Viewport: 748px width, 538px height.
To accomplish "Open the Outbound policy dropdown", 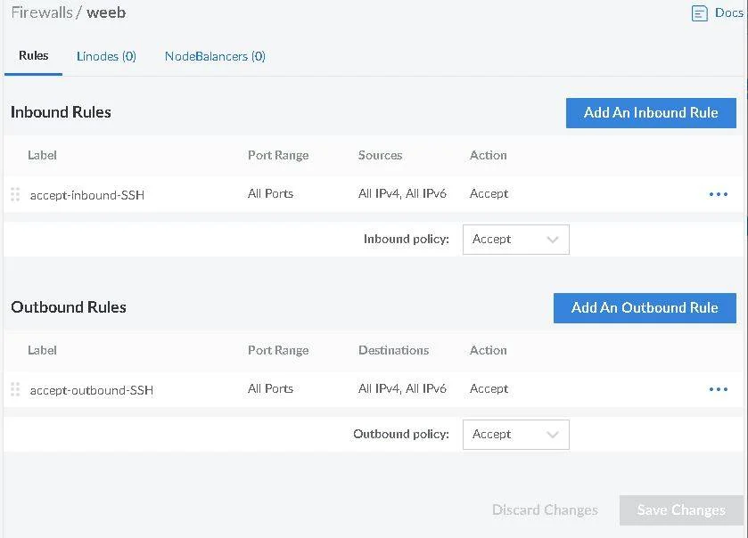I will pos(516,434).
